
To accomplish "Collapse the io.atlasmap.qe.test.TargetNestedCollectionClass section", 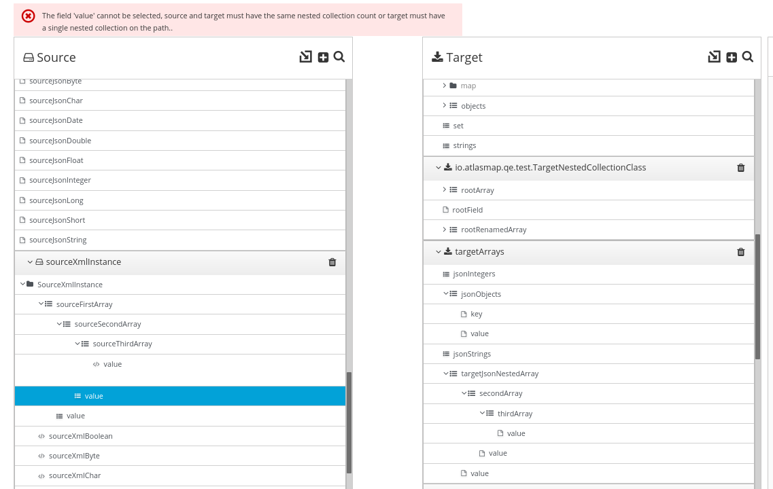I will (438, 168).
